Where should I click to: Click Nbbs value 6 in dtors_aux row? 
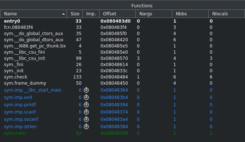click(174, 40)
